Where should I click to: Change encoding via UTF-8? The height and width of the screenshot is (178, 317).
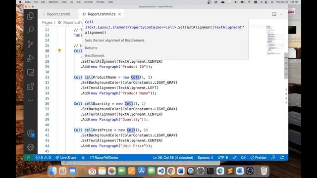point(222,158)
